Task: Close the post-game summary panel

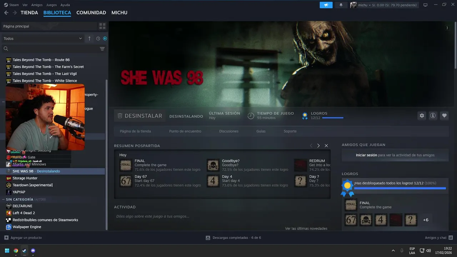Action: tap(326, 146)
